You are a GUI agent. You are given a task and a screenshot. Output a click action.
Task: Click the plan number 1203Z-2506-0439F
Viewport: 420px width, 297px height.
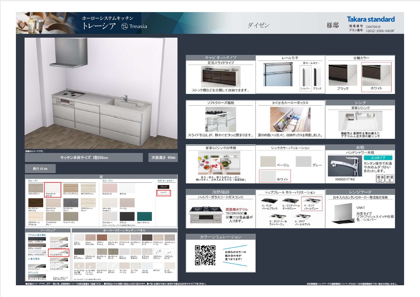[380, 31]
